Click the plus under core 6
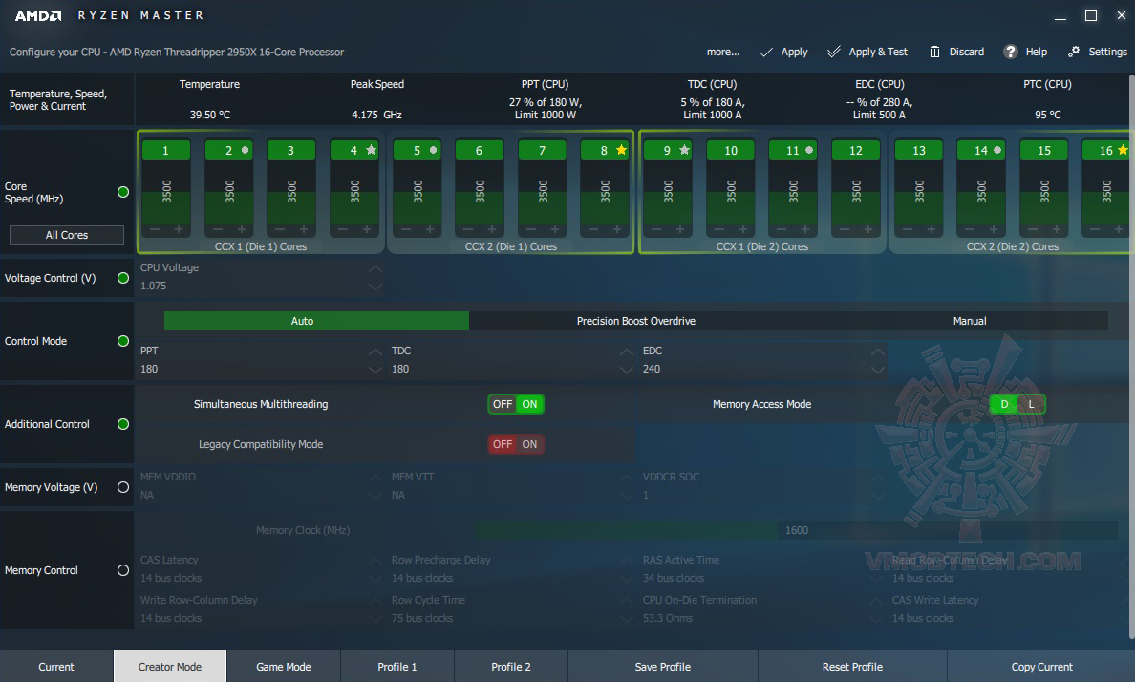The width and height of the screenshot is (1135, 682). [x=491, y=229]
